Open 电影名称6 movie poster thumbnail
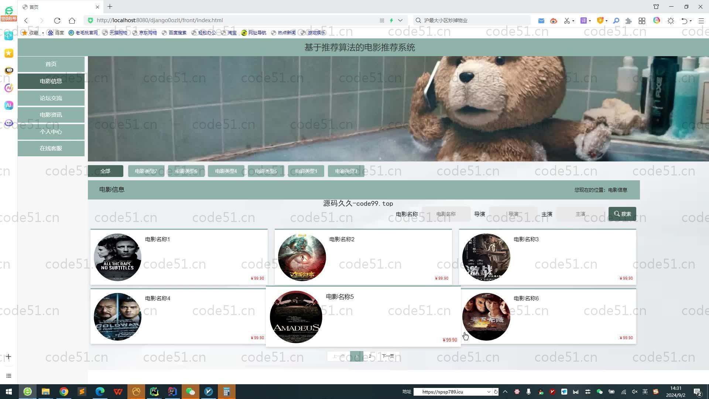Image resolution: width=709 pixels, height=399 pixels. click(486, 317)
